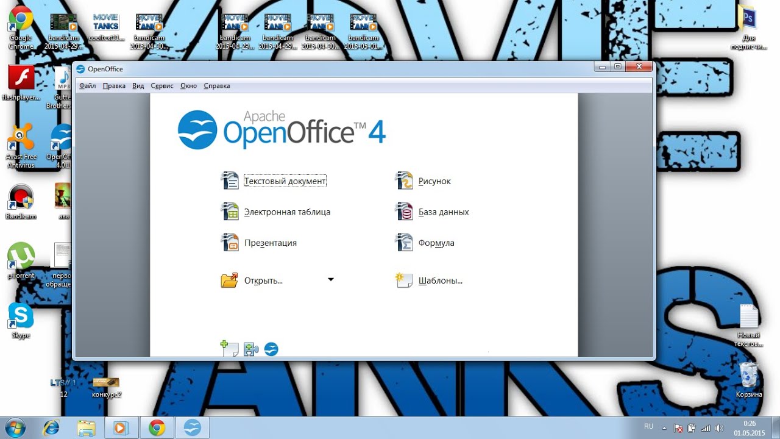Click the volume speaker tray icon

pyautogui.click(x=719, y=428)
